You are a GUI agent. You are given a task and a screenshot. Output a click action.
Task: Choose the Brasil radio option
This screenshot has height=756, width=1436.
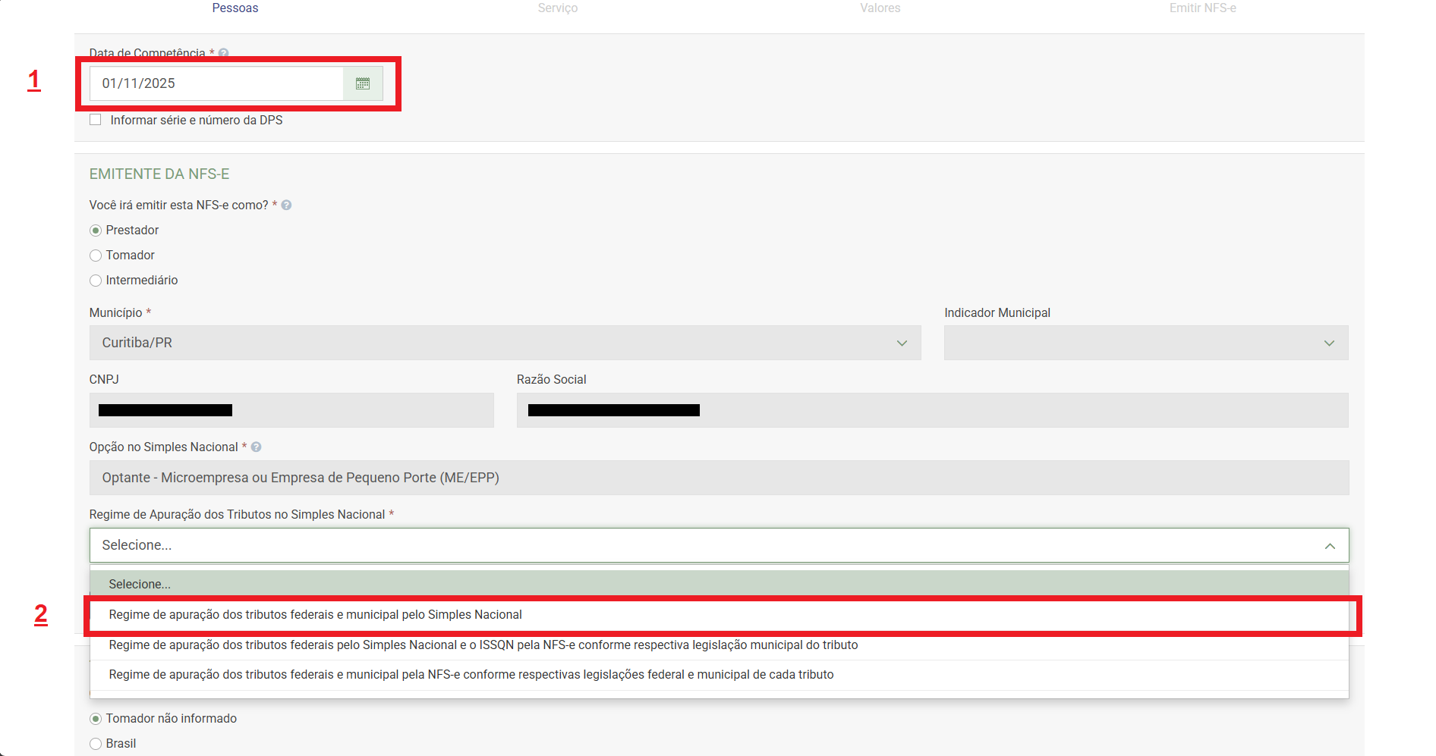[x=96, y=744]
